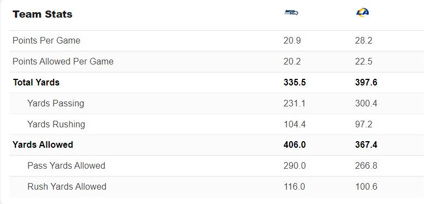Select the Yards Passing sub-row label
Screen dimensions: 426x204
(56, 103)
